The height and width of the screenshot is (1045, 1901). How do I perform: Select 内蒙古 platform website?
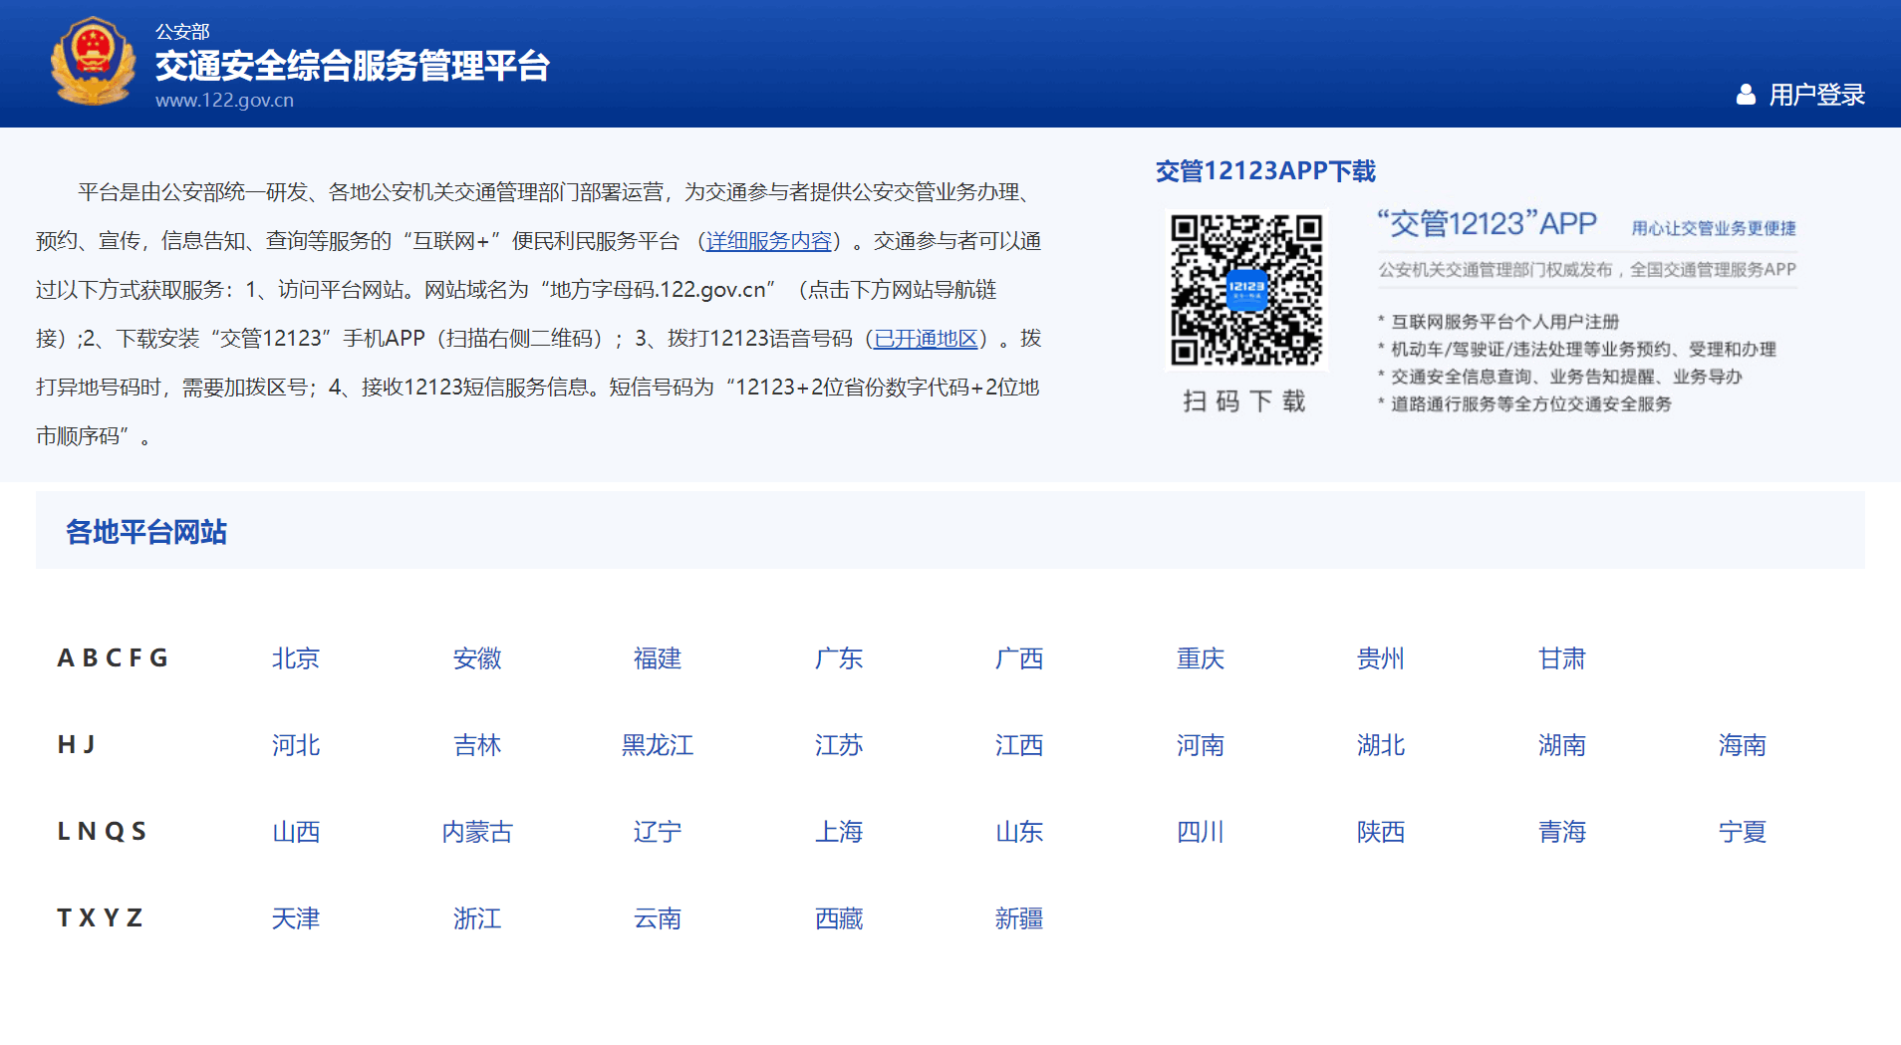pyautogui.click(x=476, y=832)
